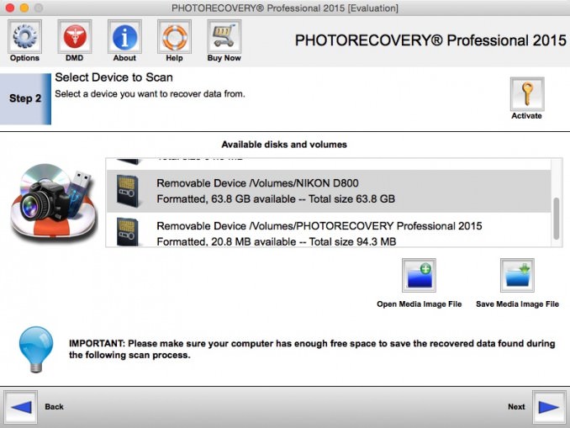Open Help lifebuoy icon
Viewport: 570px width, 428px height.
pyautogui.click(x=174, y=36)
